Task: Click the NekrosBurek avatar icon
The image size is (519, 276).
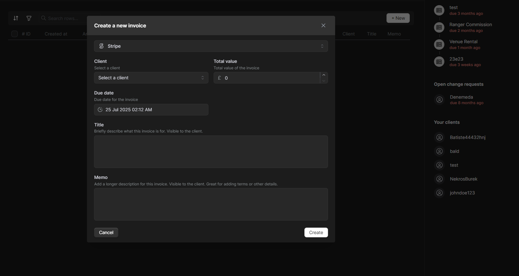Action: (440, 179)
